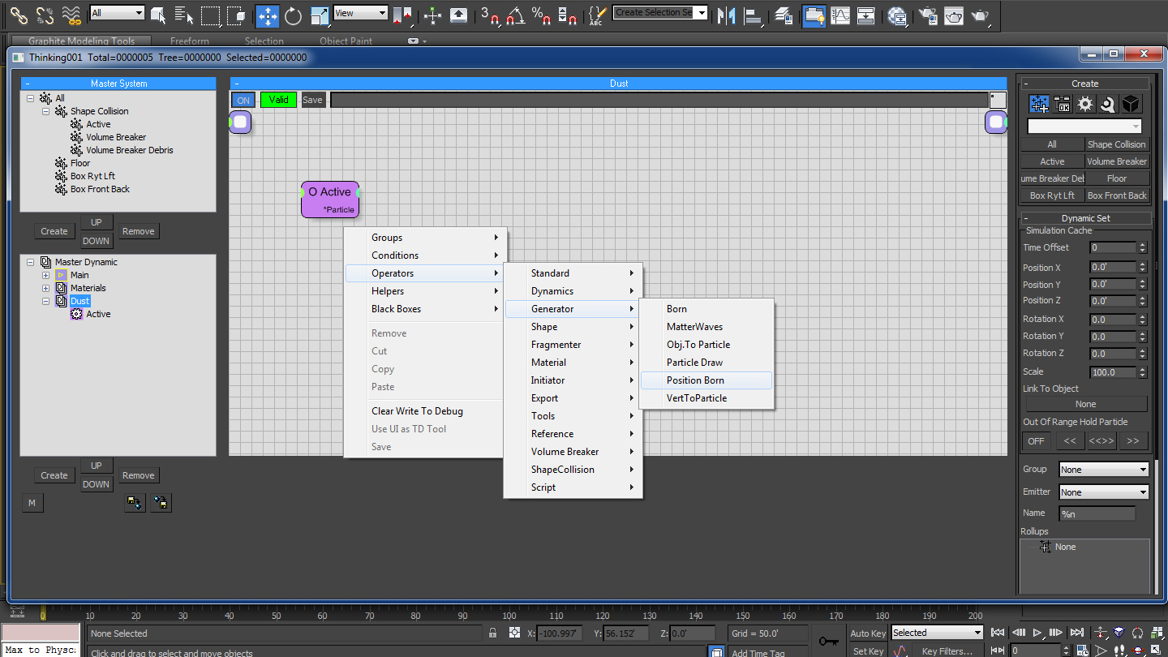Click Remove button under Master System list
The height and width of the screenshot is (657, 1168).
point(138,231)
